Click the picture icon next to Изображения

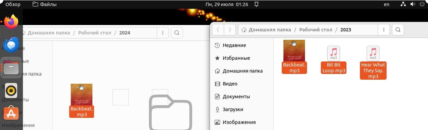pos(217,122)
